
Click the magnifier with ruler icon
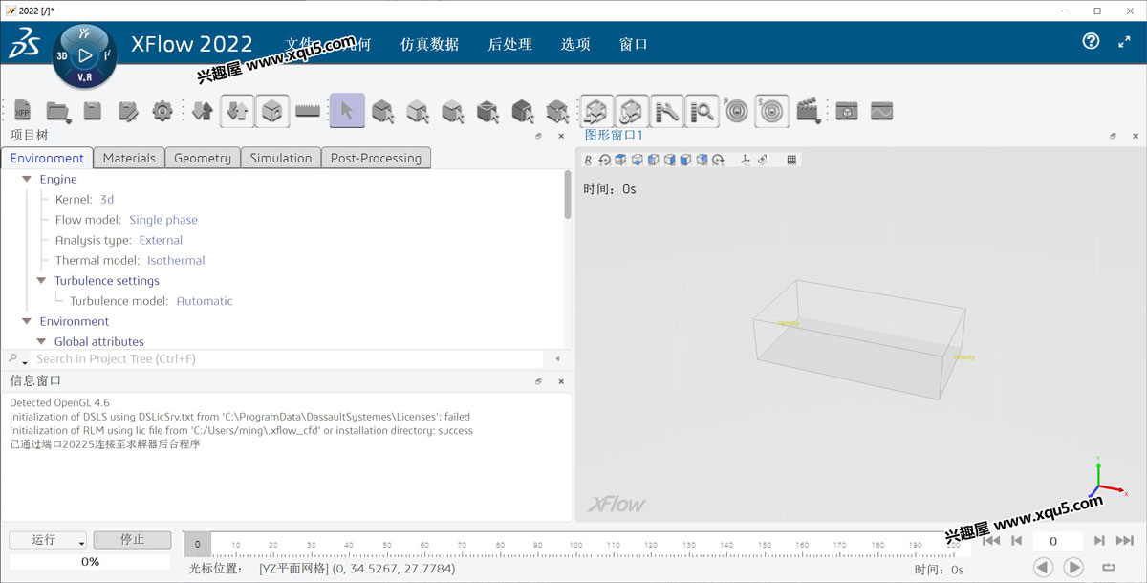point(703,111)
